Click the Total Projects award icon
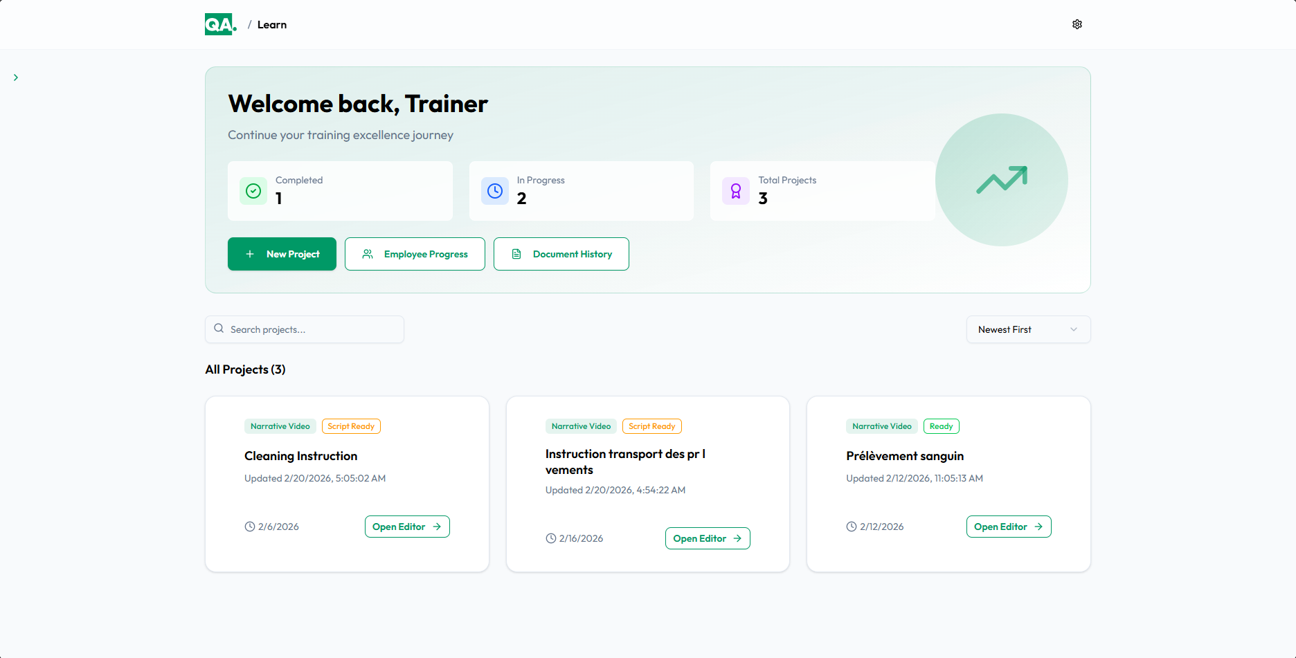 736,191
